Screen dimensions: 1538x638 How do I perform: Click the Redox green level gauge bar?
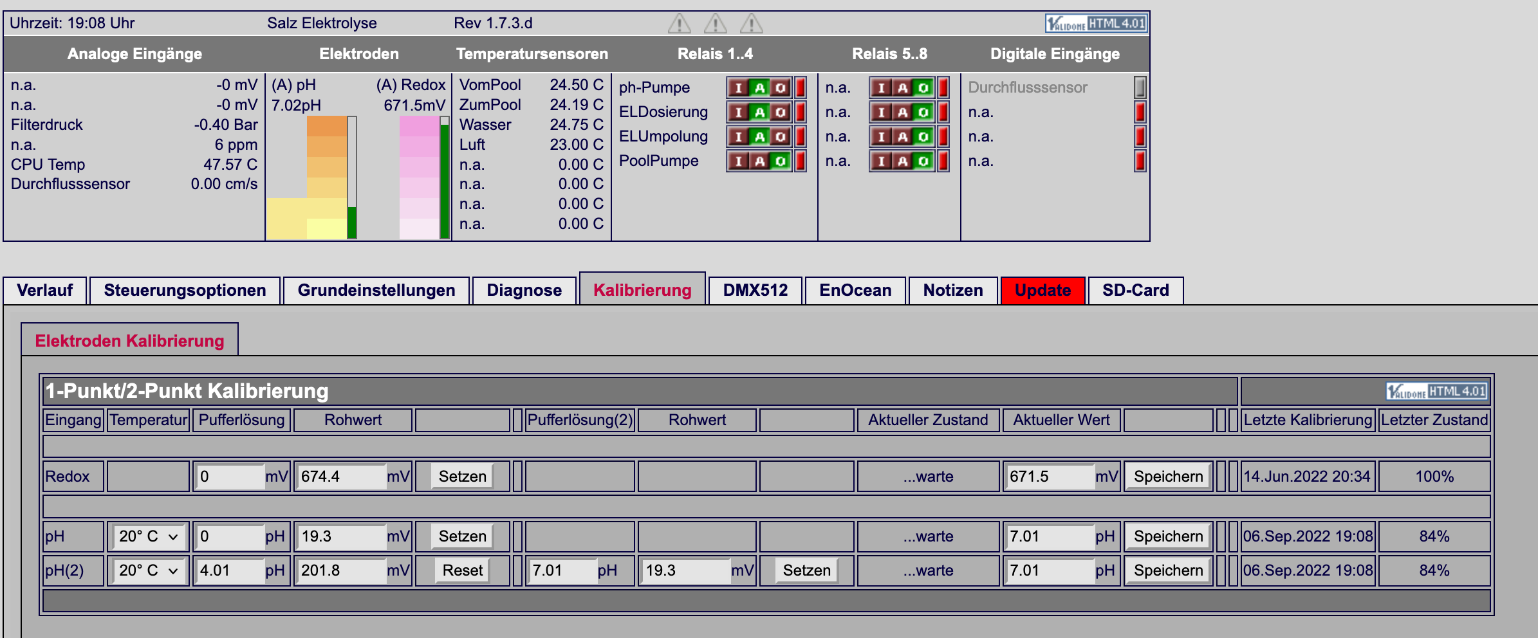445,178
